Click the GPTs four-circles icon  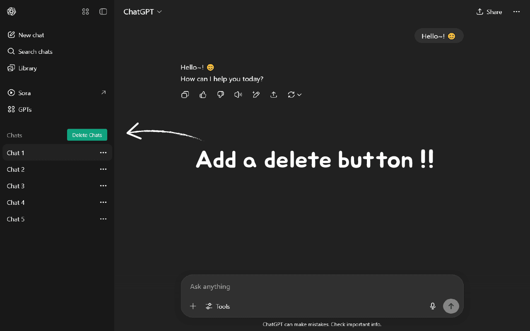pos(12,109)
